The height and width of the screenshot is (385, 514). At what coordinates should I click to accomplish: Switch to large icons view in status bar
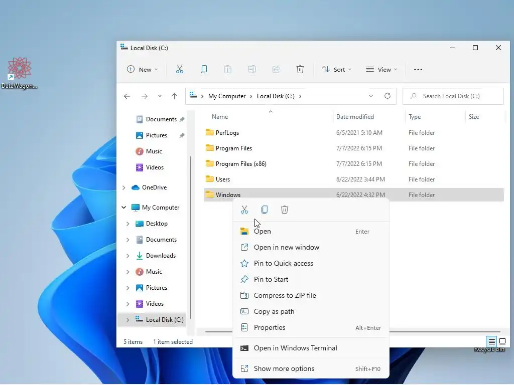pyautogui.click(x=502, y=342)
